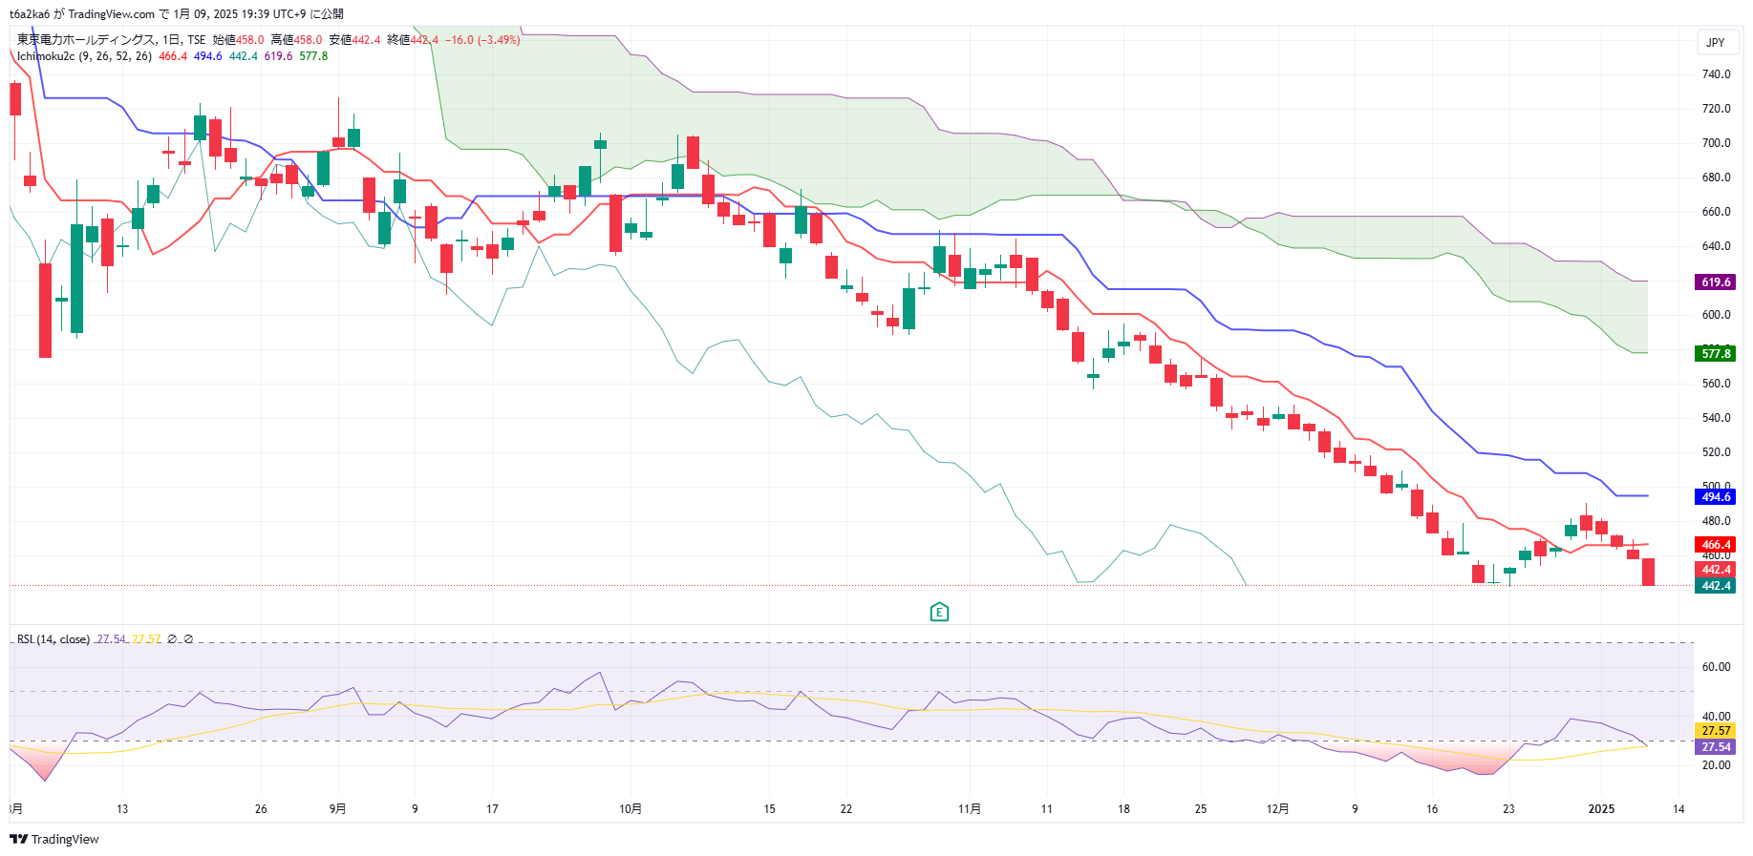Click the 12月 label on the date axis
Image resolution: width=1753 pixels, height=856 pixels.
[1277, 809]
